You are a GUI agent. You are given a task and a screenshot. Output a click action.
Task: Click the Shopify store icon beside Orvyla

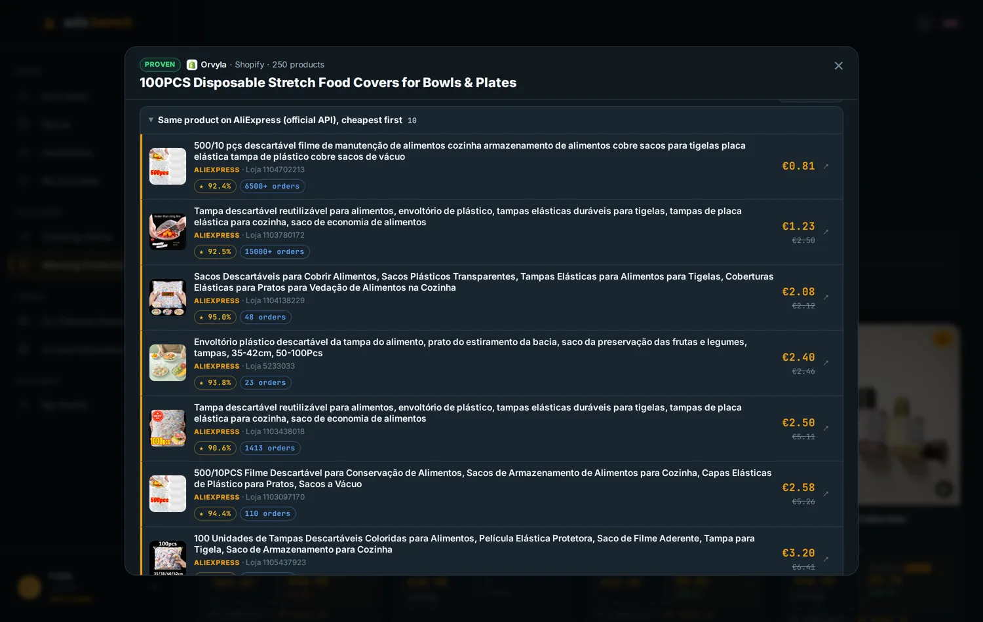coord(192,65)
